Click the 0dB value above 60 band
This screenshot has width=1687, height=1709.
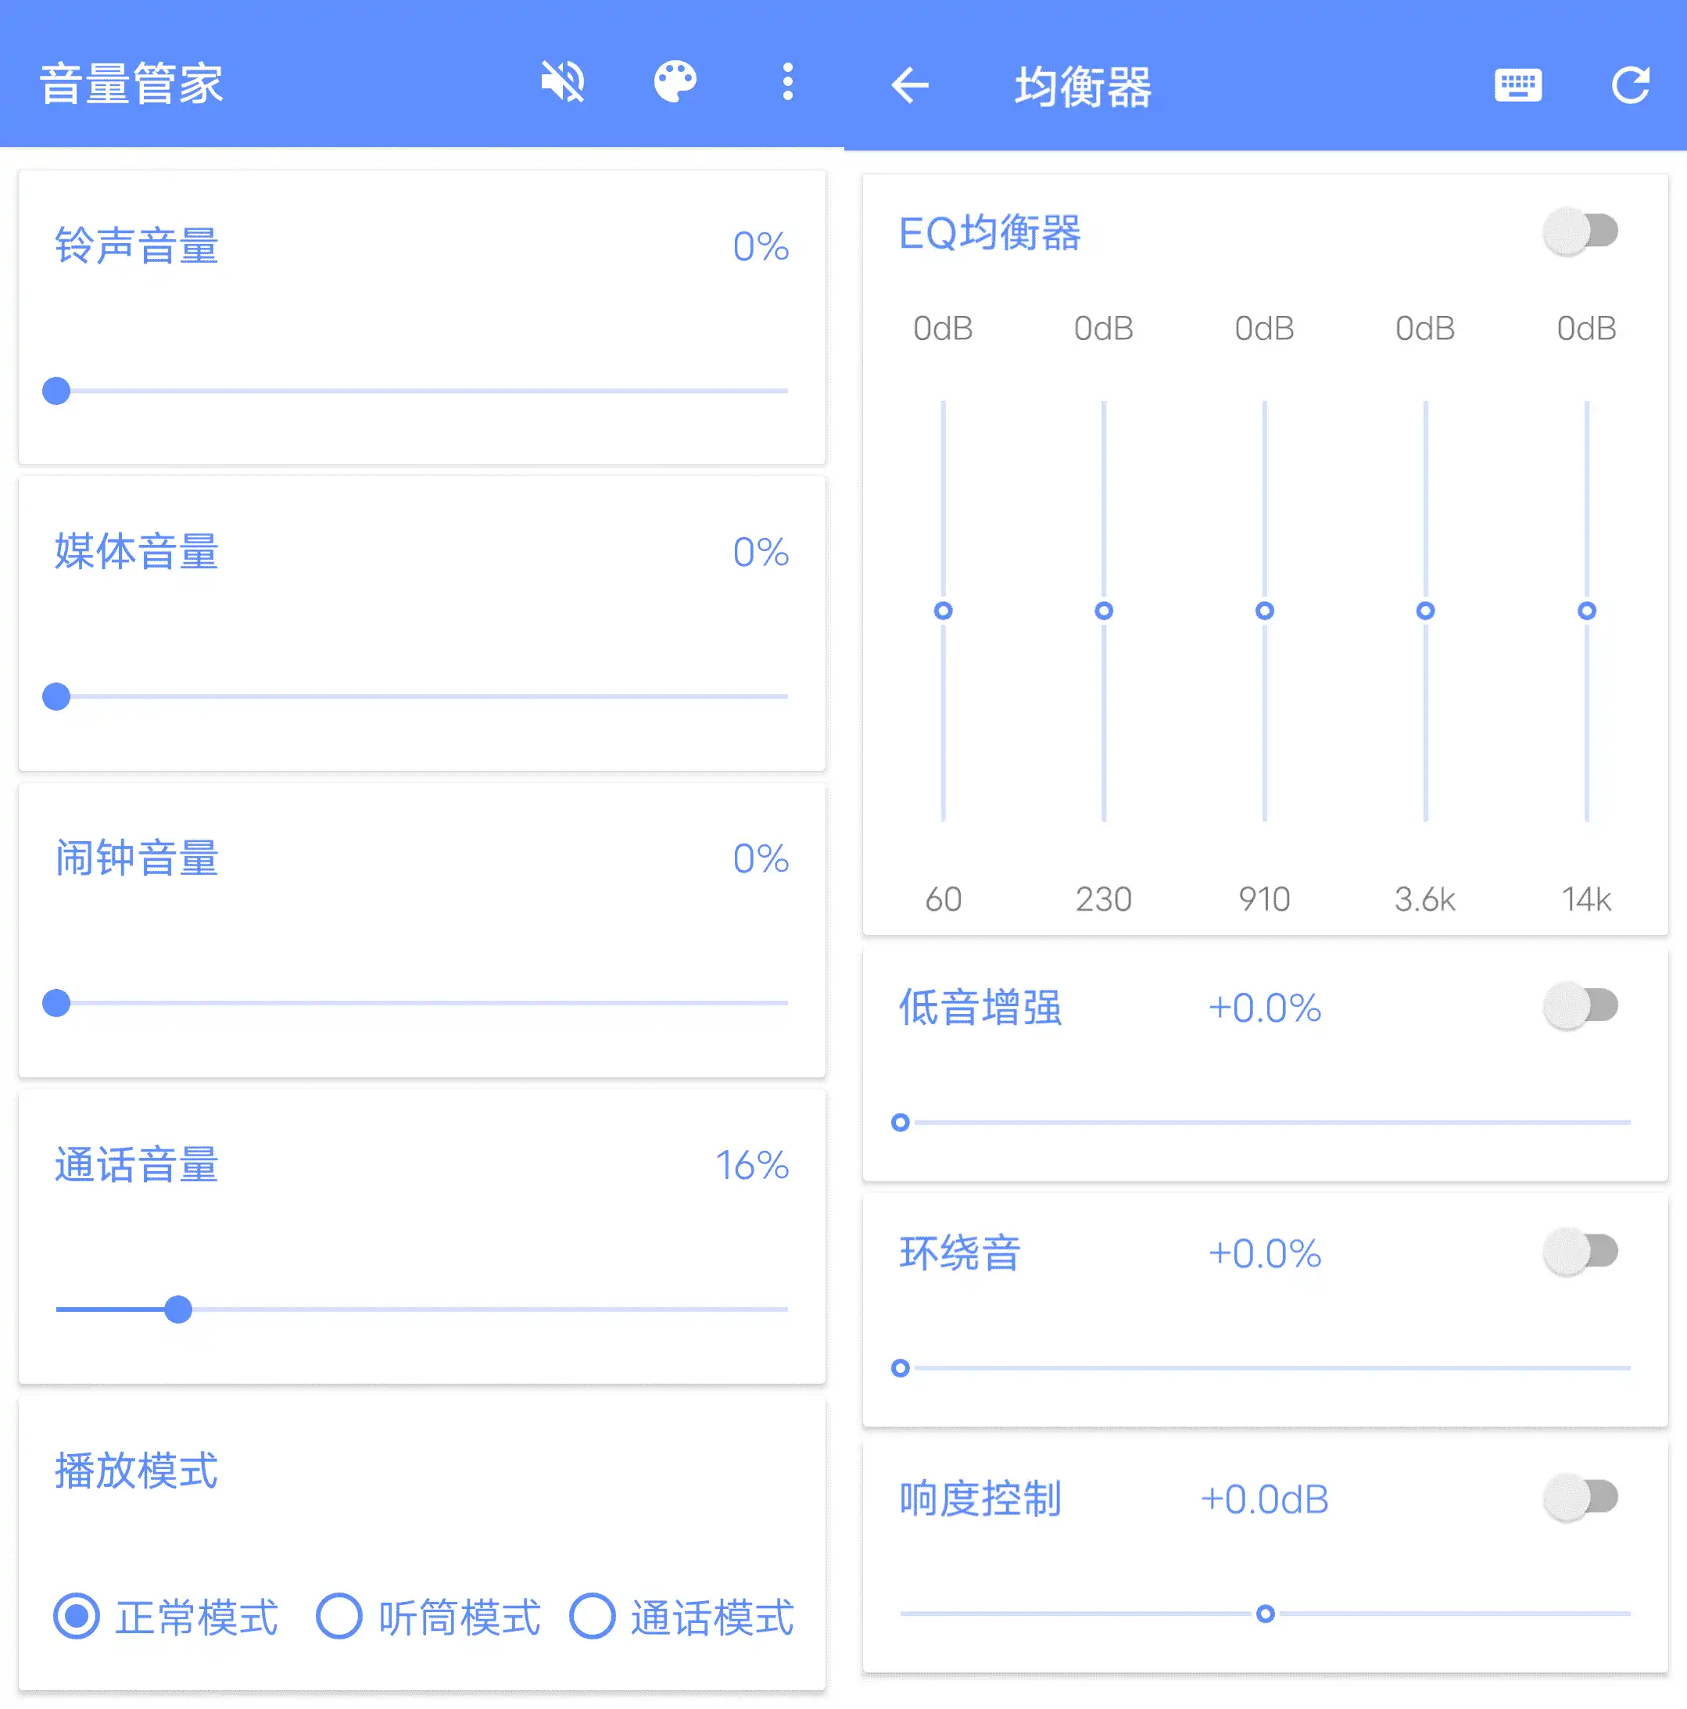[943, 328]
